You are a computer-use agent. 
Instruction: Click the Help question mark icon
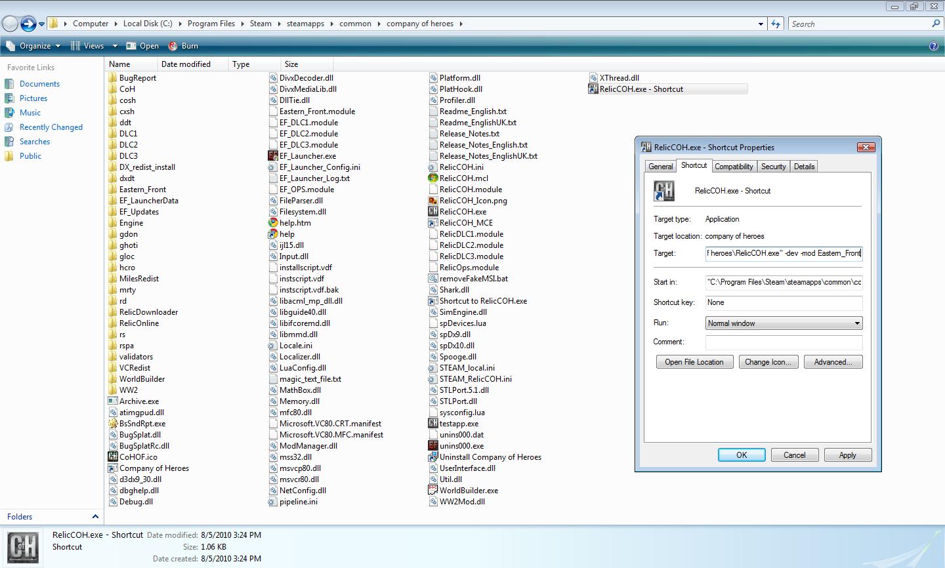[x=934, y=46]
